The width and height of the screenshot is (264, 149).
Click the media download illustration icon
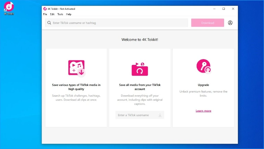coord(77,68)
